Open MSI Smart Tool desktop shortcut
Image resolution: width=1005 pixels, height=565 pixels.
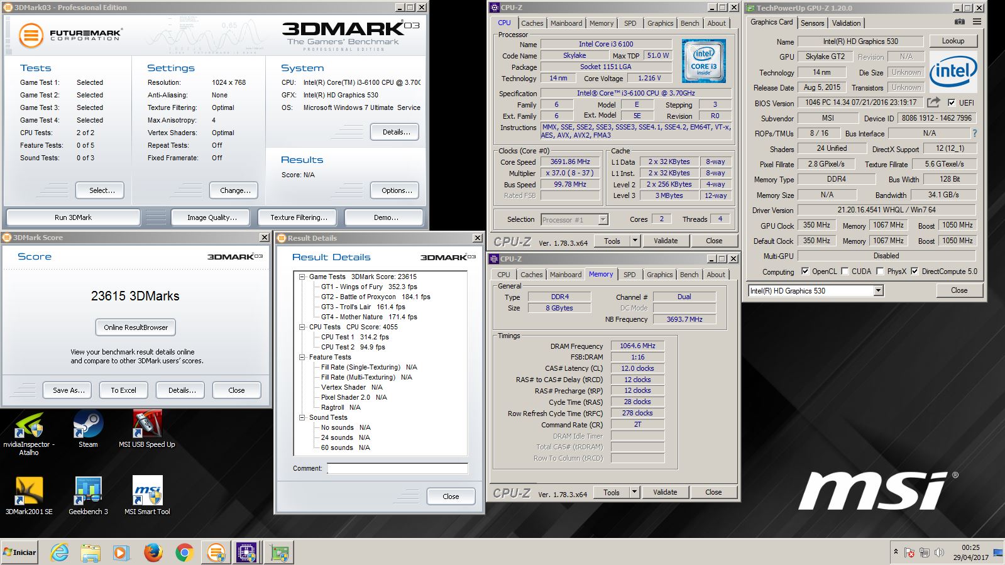click(x=147, y=496)
